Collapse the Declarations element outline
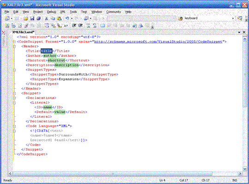 (14, 98)
